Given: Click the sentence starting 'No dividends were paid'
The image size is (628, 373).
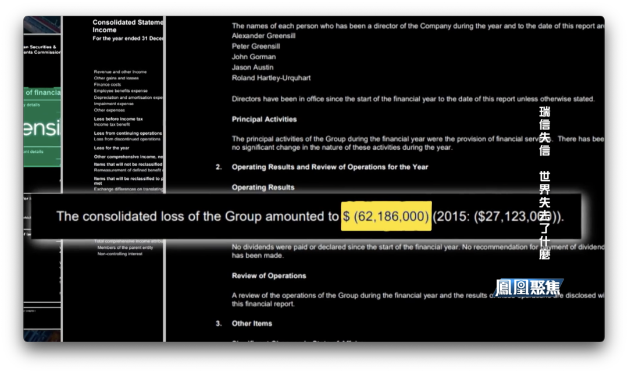Looking at the screenshot, I should click(418, 251).
